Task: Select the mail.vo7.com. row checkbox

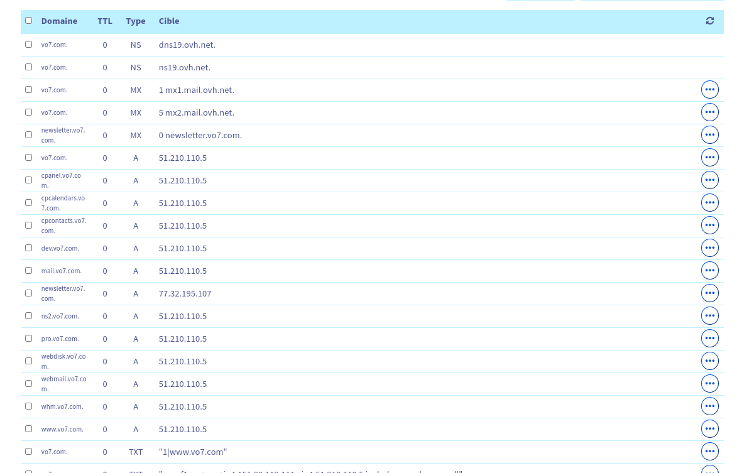Action: (28, 271)
